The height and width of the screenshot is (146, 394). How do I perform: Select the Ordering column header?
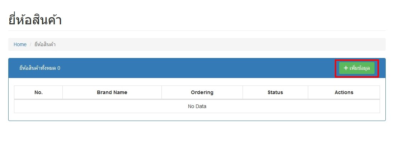(202, 92)
